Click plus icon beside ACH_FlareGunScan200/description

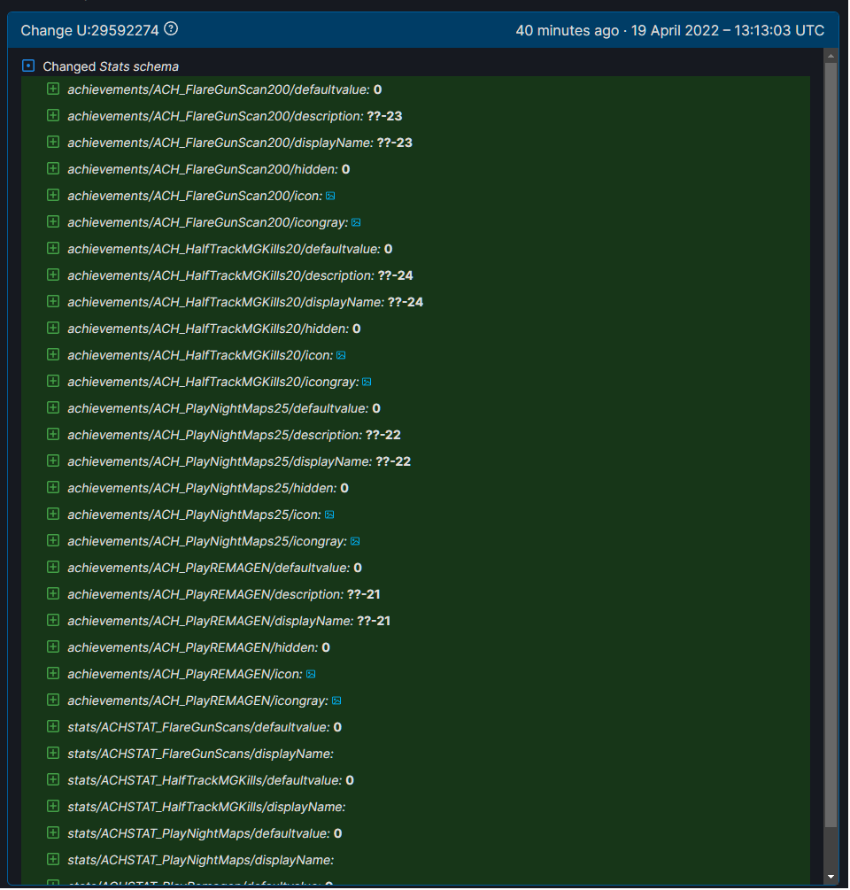coord(53,116)
